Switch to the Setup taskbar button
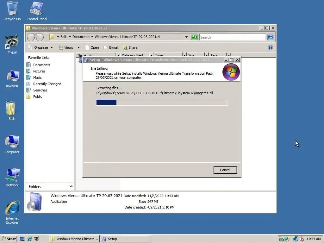324x243 pixels. [x=126, y=239]
